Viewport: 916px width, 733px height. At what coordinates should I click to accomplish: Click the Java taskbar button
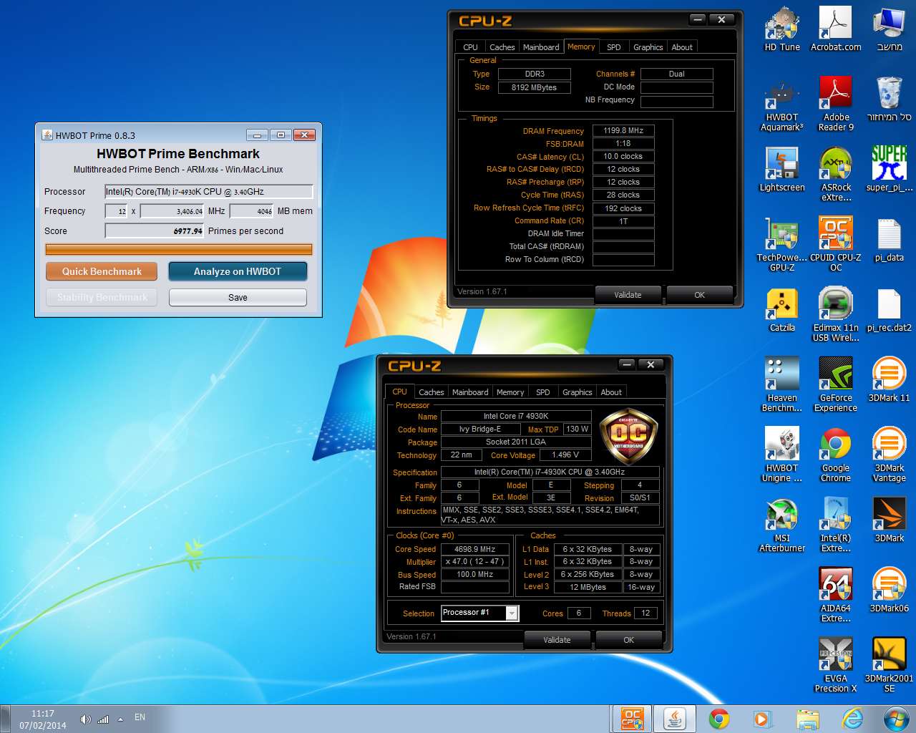coord(675,719)
